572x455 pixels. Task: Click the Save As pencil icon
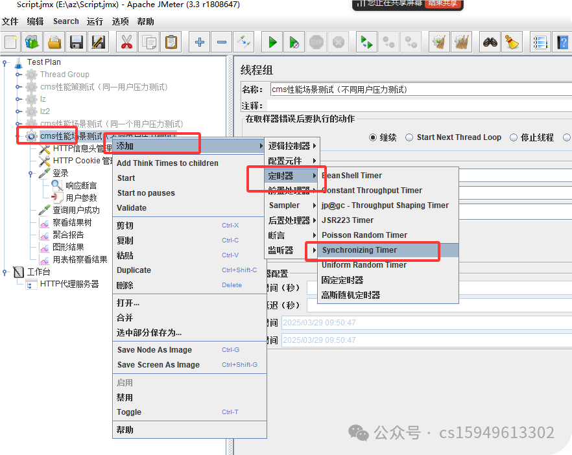pos(99,42)
